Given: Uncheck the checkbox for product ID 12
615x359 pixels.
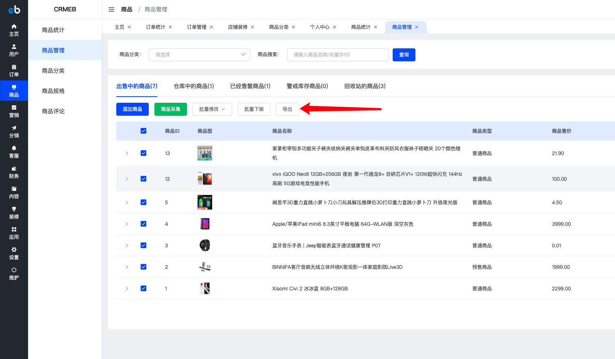Looking at the screenshot, I should (143, 179).
